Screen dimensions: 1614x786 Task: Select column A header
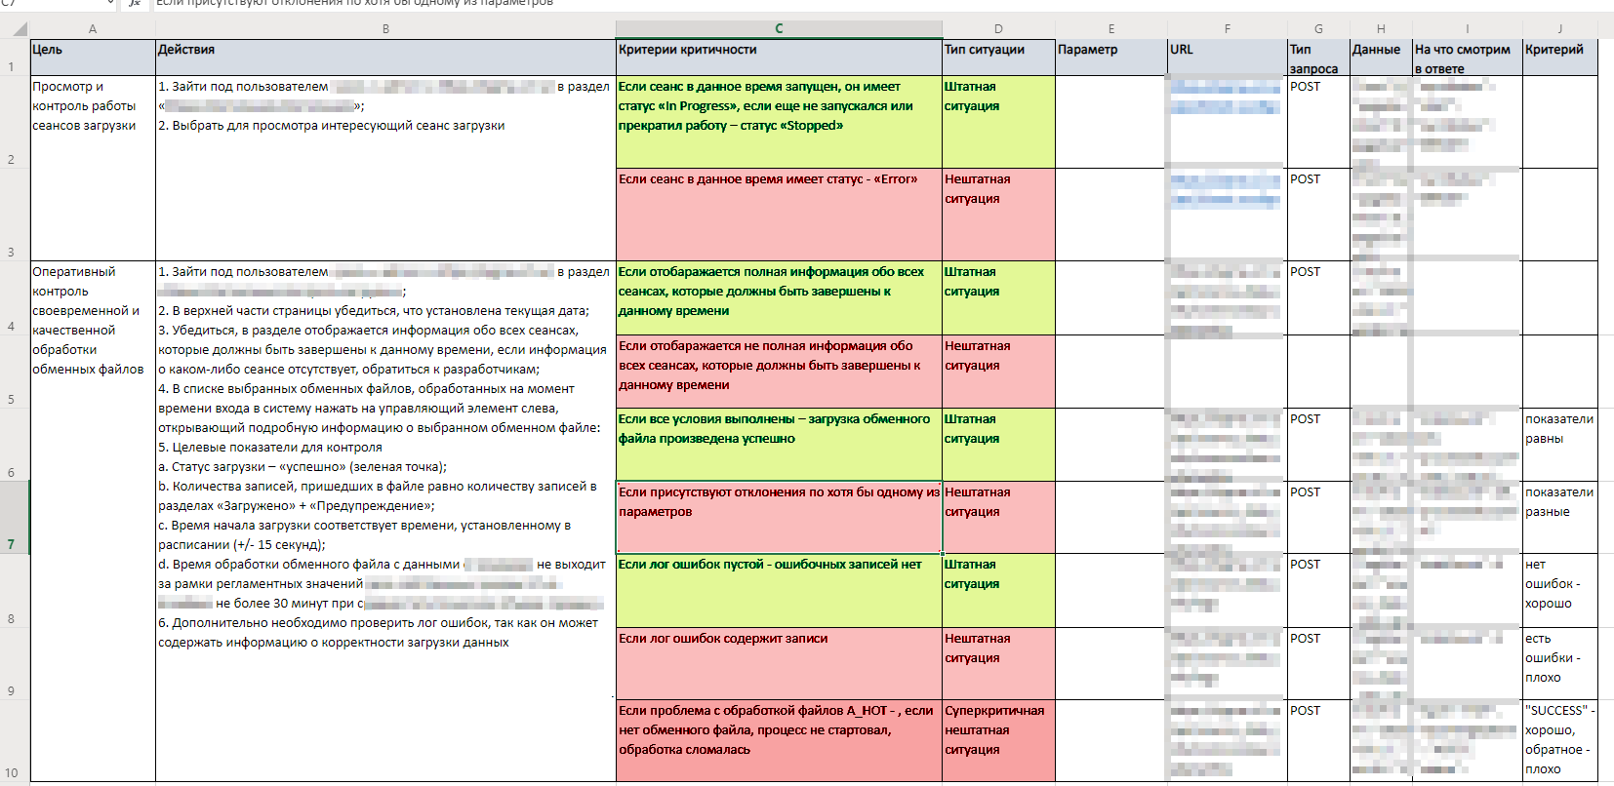[x=93, y=29]
